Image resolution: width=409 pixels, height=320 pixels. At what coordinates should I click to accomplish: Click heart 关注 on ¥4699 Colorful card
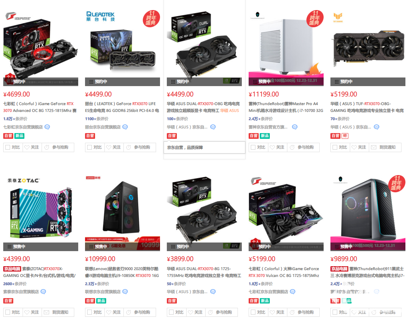(x=32, y=147)
